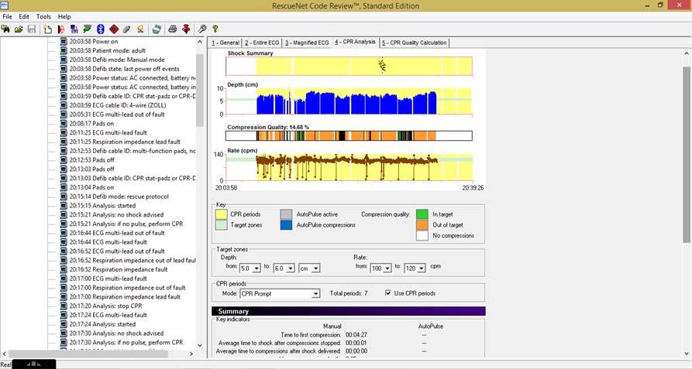Viewport: 692px width, 369px height.
Task: Click the Bluetooth toolbar icon
Action: [101, 29]
